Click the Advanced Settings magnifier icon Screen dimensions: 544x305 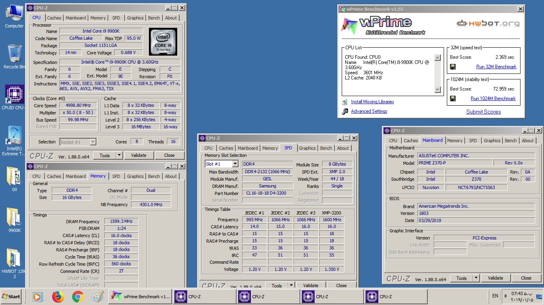tap(345, 112)
